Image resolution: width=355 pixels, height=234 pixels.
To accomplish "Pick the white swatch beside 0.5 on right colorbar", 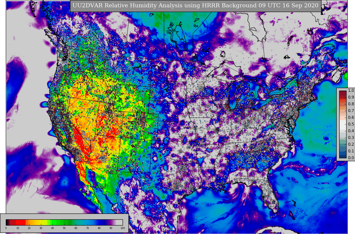I will coord(343,125).
